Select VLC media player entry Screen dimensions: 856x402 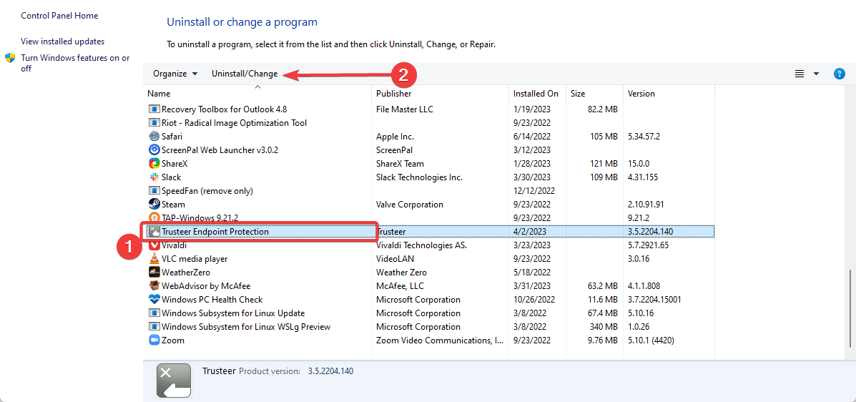[195, 259]
